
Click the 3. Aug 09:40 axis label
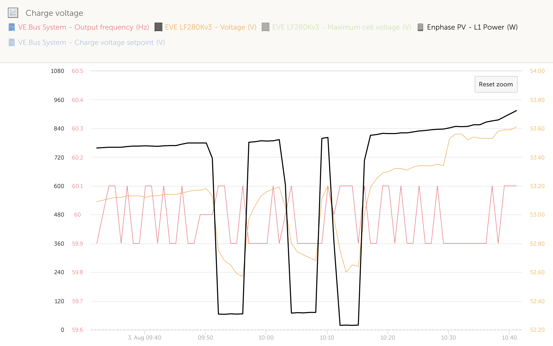(144, 337)
